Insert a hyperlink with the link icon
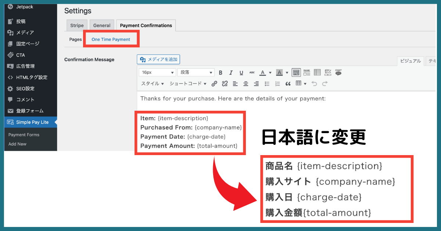 tap(214, 83)
